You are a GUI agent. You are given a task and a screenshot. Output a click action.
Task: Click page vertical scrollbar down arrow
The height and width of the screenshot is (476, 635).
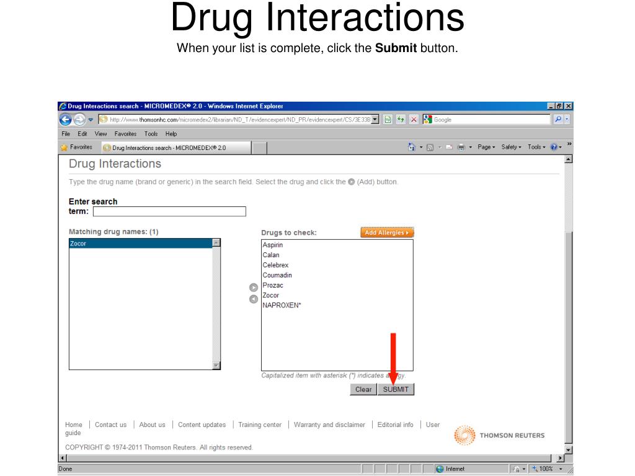pos(569,450)
